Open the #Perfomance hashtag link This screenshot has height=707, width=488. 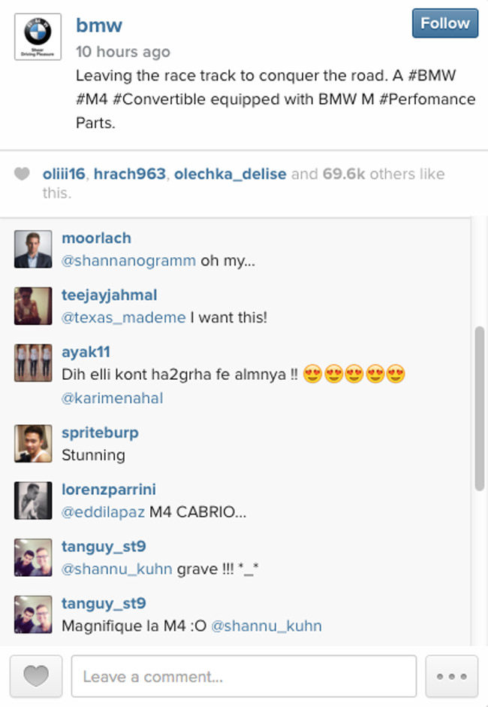427,99
